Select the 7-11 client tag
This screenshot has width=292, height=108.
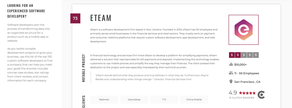click(164, 99)
